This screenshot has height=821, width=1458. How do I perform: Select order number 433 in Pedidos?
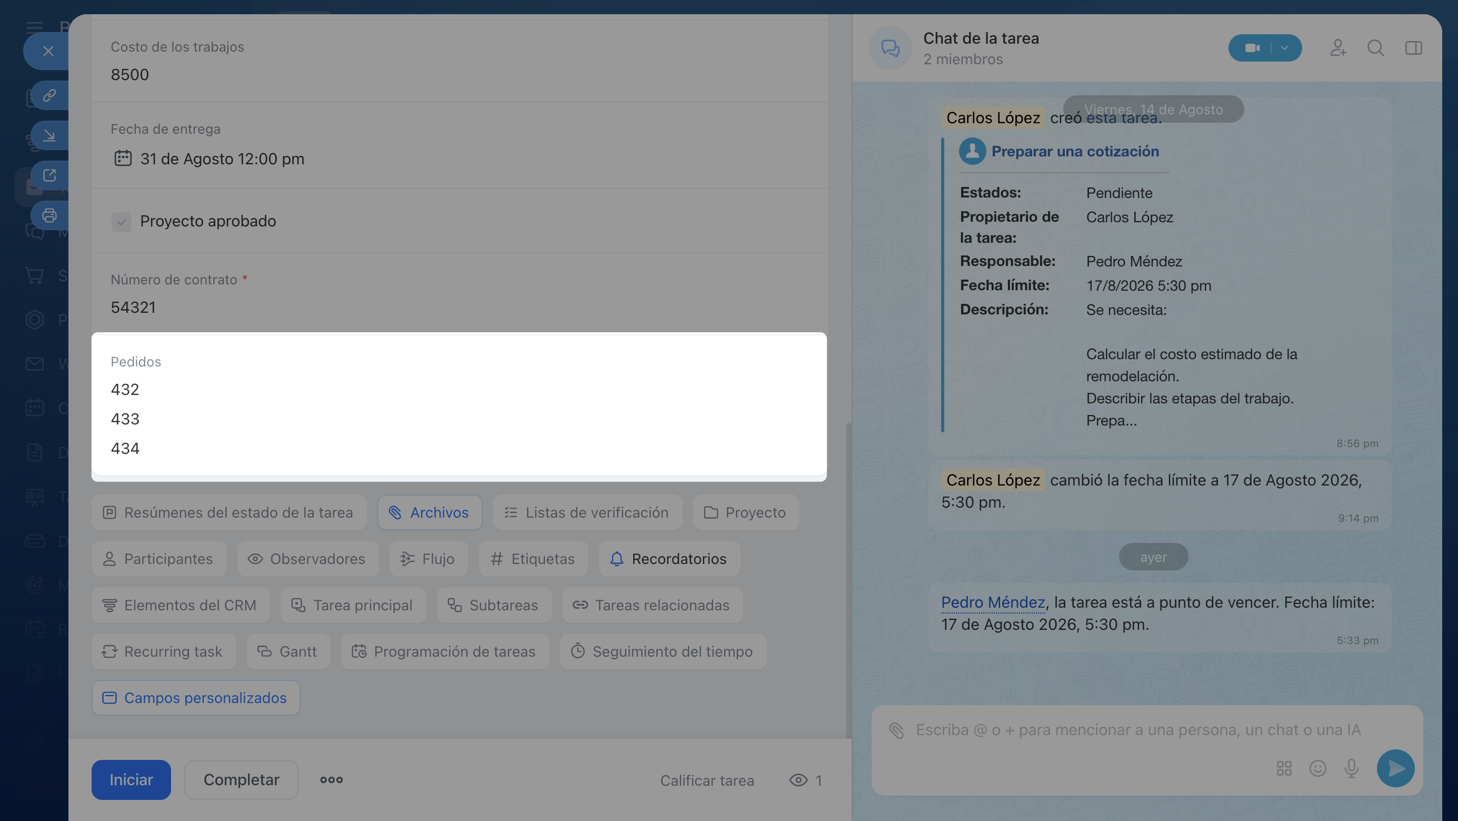(x=125, y=419)
